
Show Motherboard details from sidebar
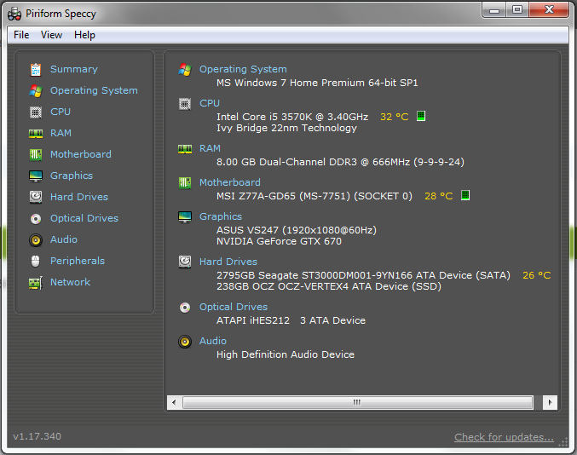(81, 154)
